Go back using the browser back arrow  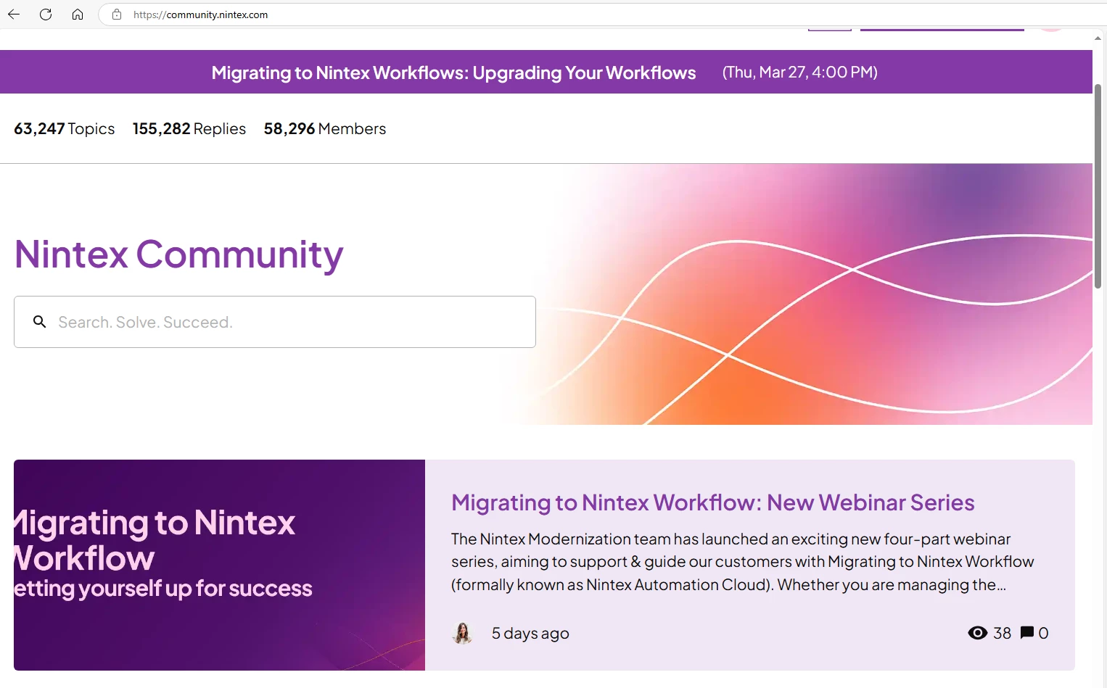(14, 14)
